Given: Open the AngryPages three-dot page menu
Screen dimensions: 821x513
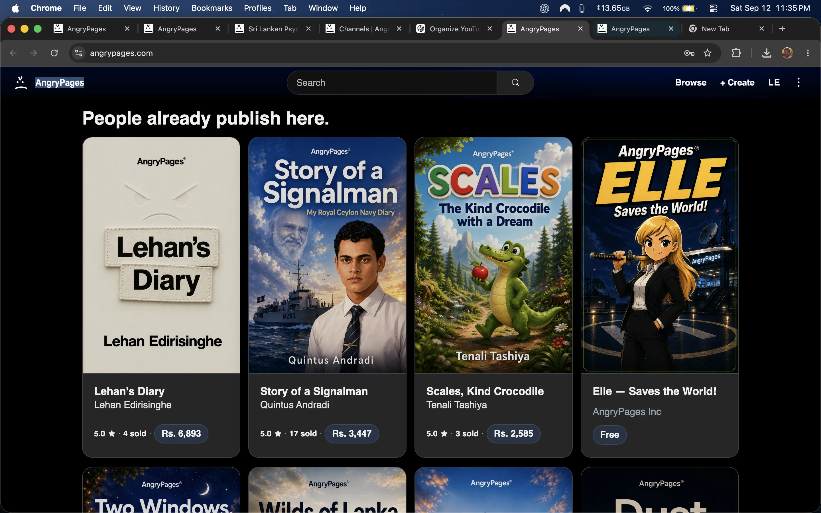Looking at the screenshot, I should pyautogui.click(x=798, y=82).
